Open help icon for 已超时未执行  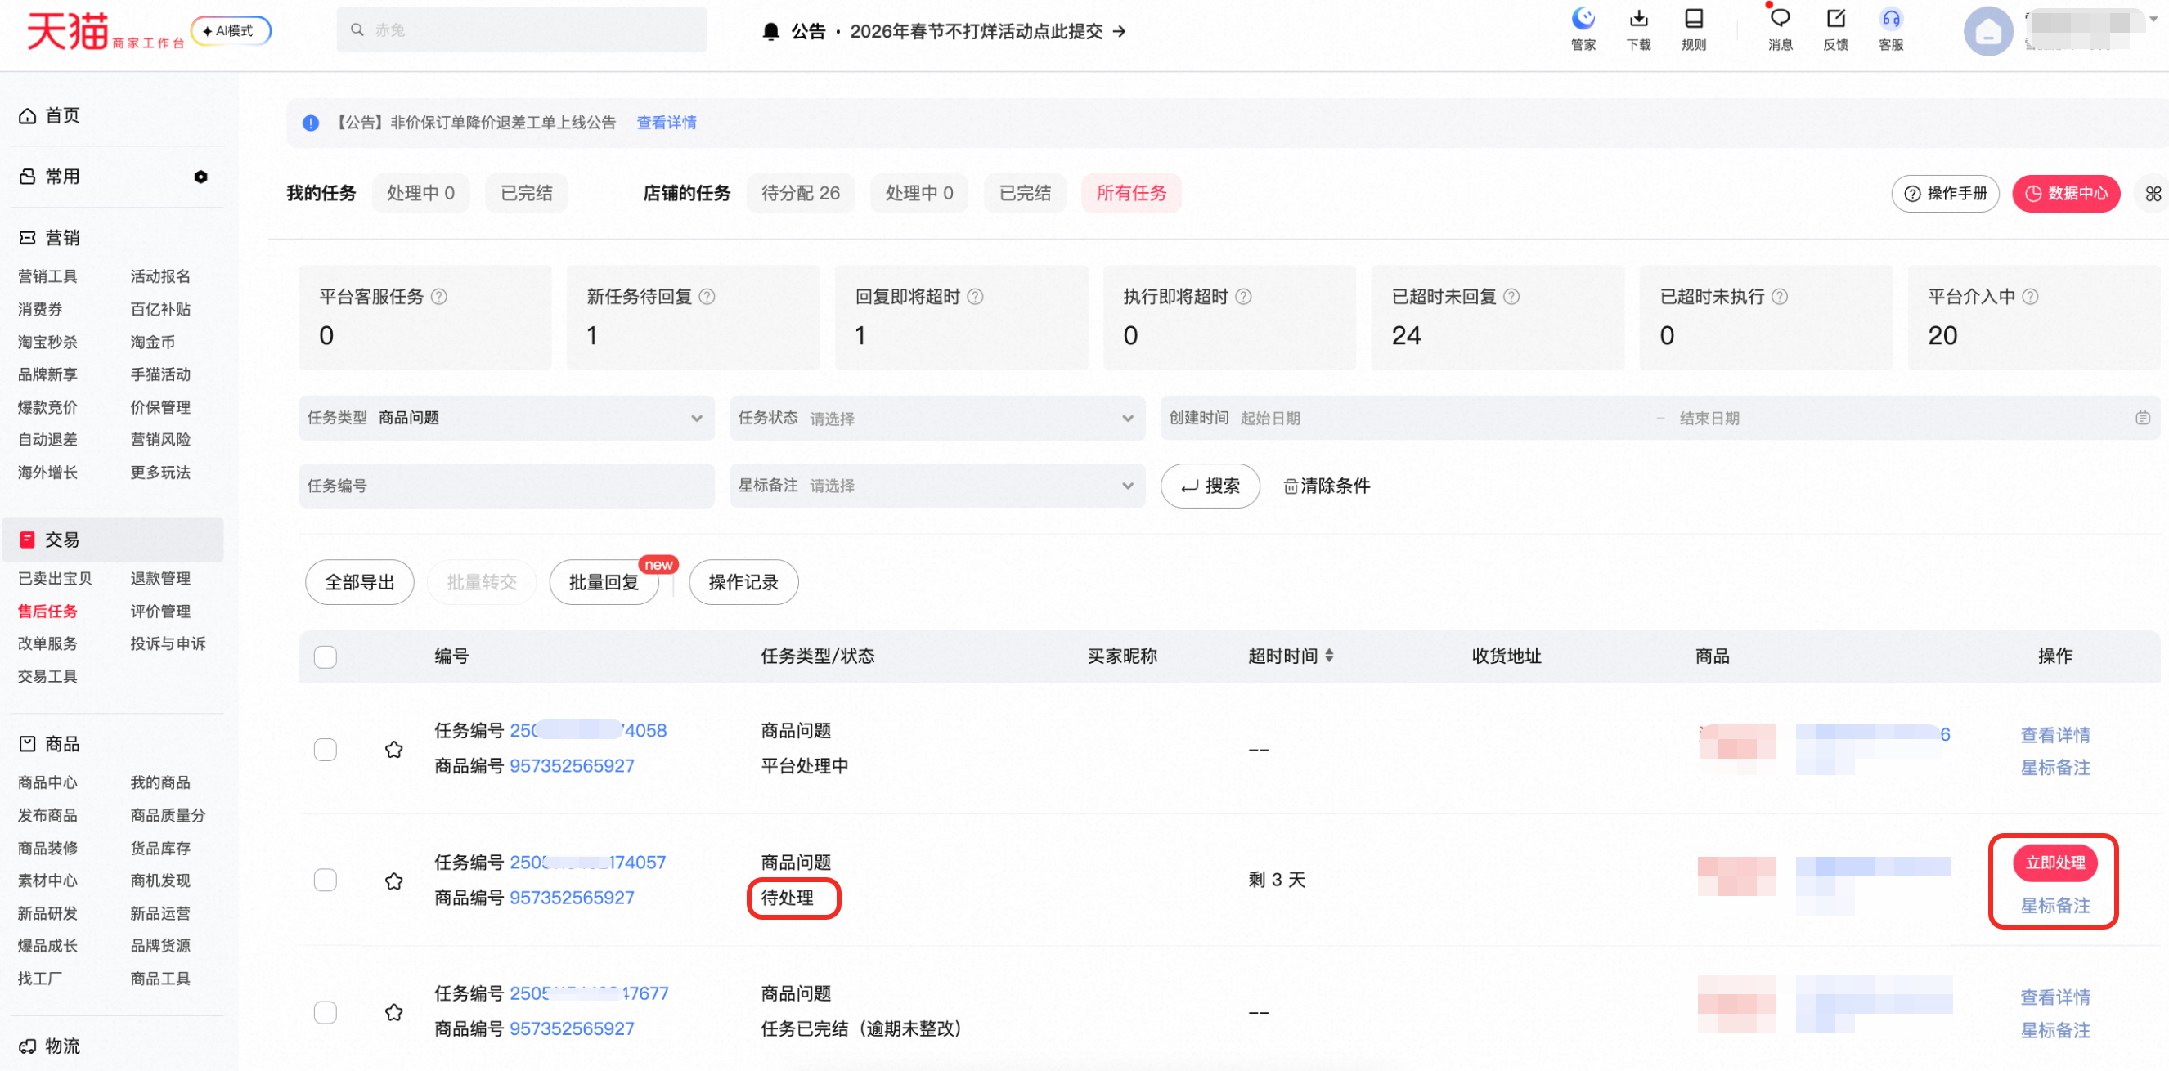pyautogui.click(x=1779, y=297)
